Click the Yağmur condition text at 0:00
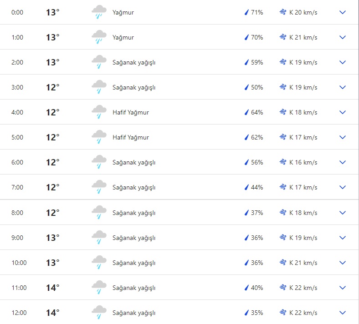 point(123,12)
